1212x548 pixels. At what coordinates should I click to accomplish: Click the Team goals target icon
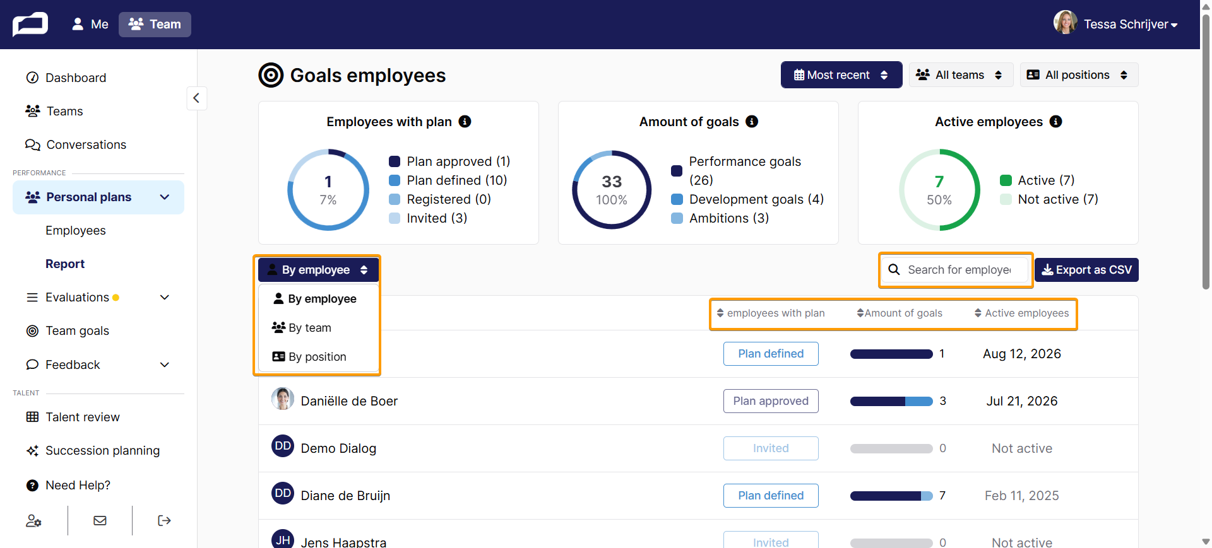pos(32,331)
